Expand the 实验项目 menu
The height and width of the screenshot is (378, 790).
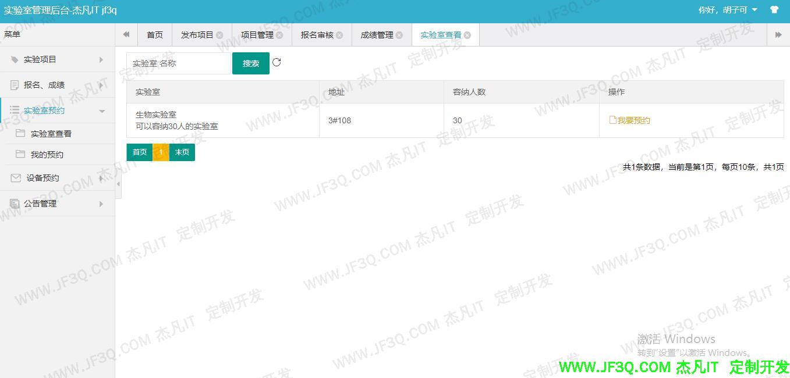coord(57,59)
